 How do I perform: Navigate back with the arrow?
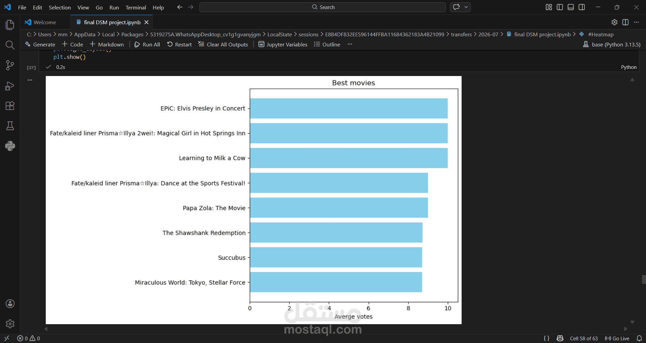pyautogui.click(x=180, y=7)
